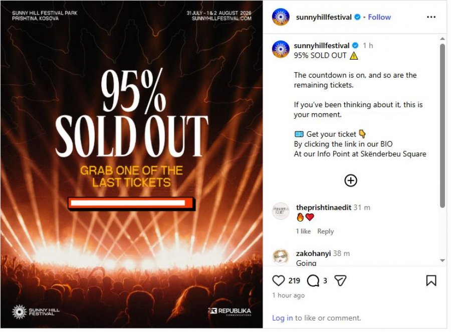Save post with the bookmark icon
Viewport: 451px width, 332px height.
tap(431, 280)
